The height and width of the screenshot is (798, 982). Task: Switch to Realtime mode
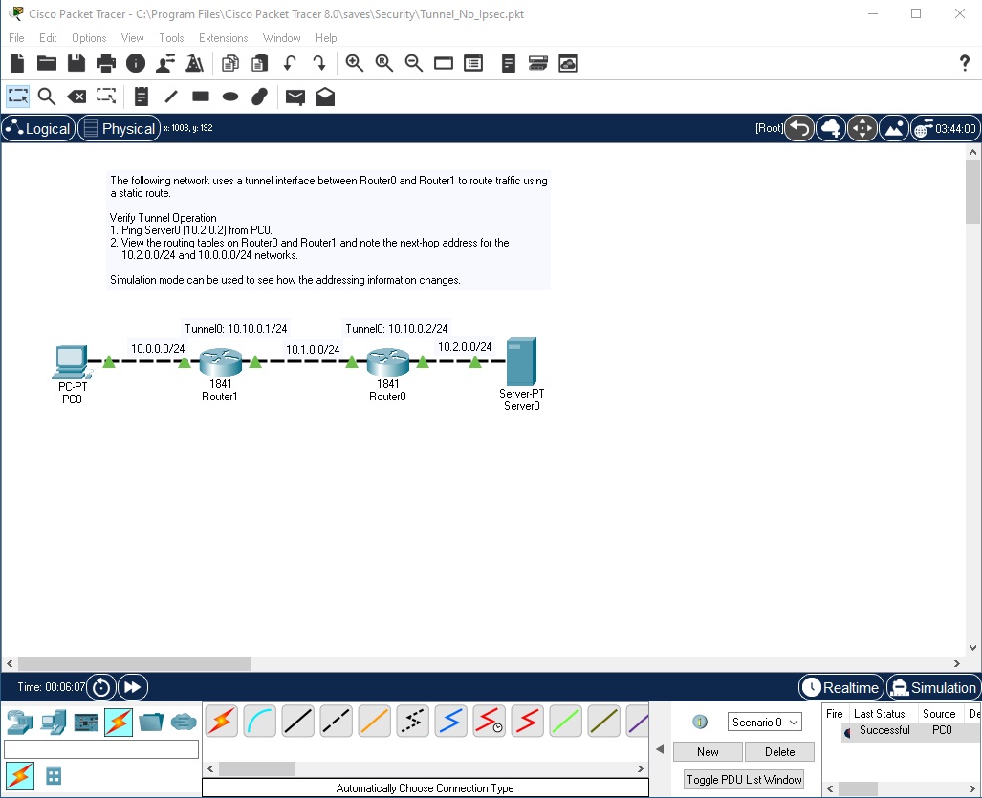click(841, 687)
